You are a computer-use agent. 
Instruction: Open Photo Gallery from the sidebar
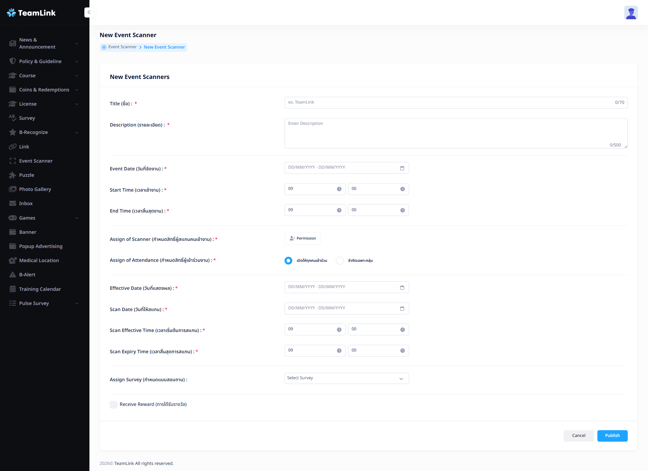(x=35, y=189)
